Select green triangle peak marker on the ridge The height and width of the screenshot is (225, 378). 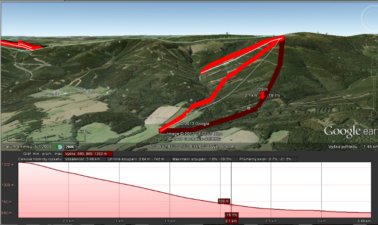(x=318, y=32)
